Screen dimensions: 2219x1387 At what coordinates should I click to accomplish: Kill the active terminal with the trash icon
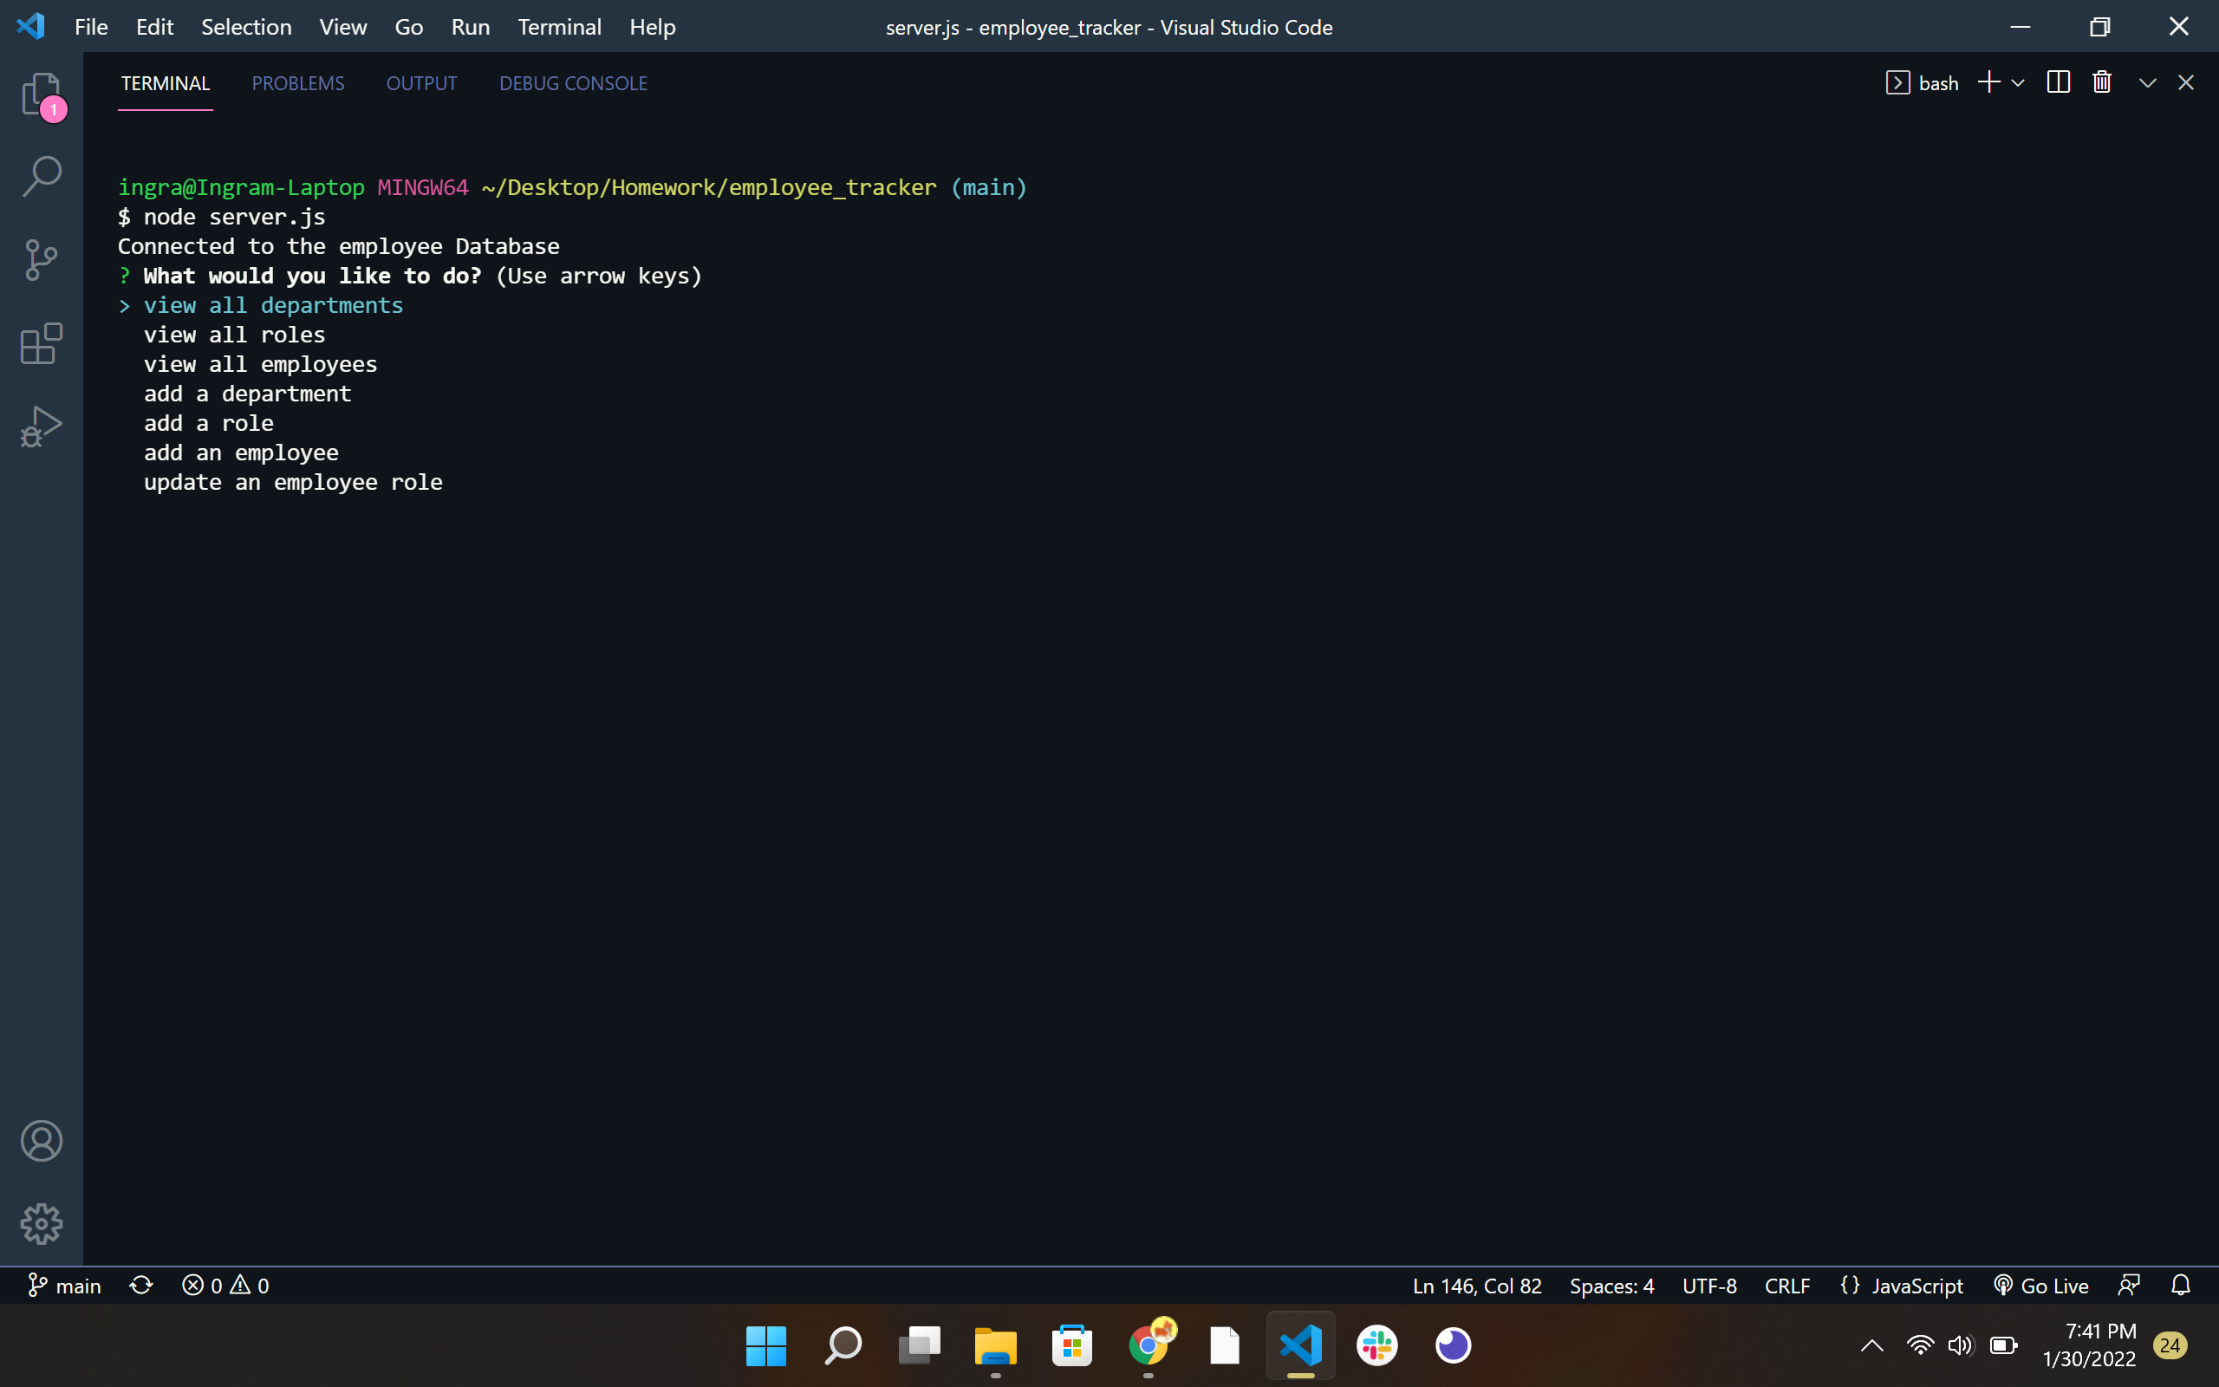[2102, 81]
